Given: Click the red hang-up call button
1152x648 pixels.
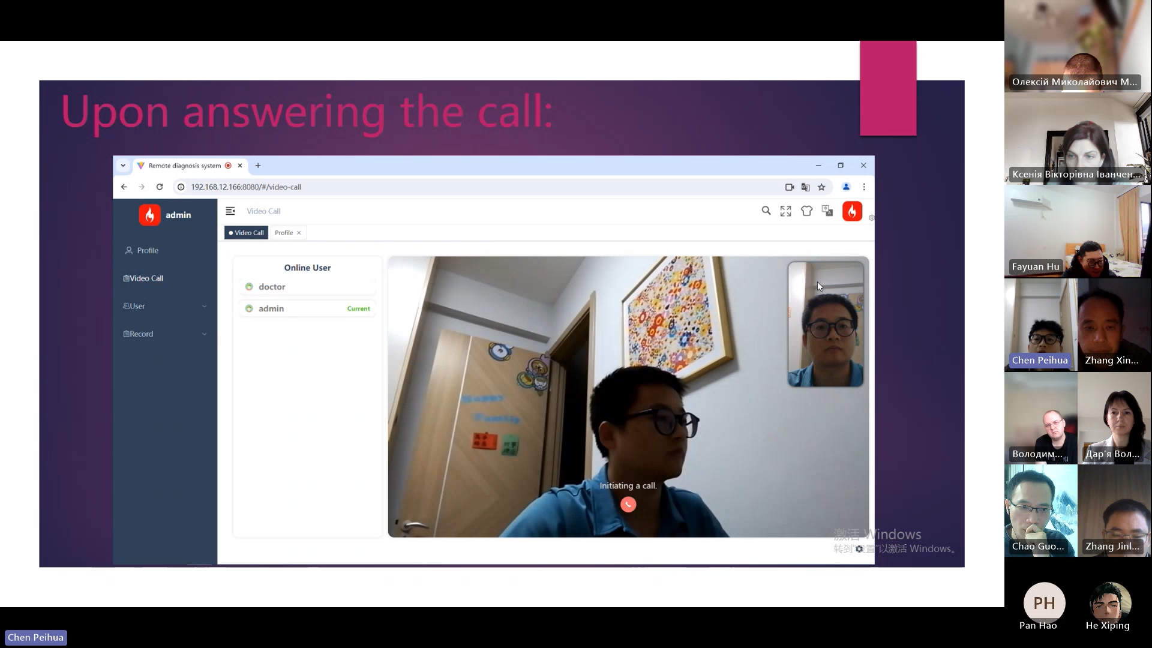Looking at the screenshot, I should point(628,505).
